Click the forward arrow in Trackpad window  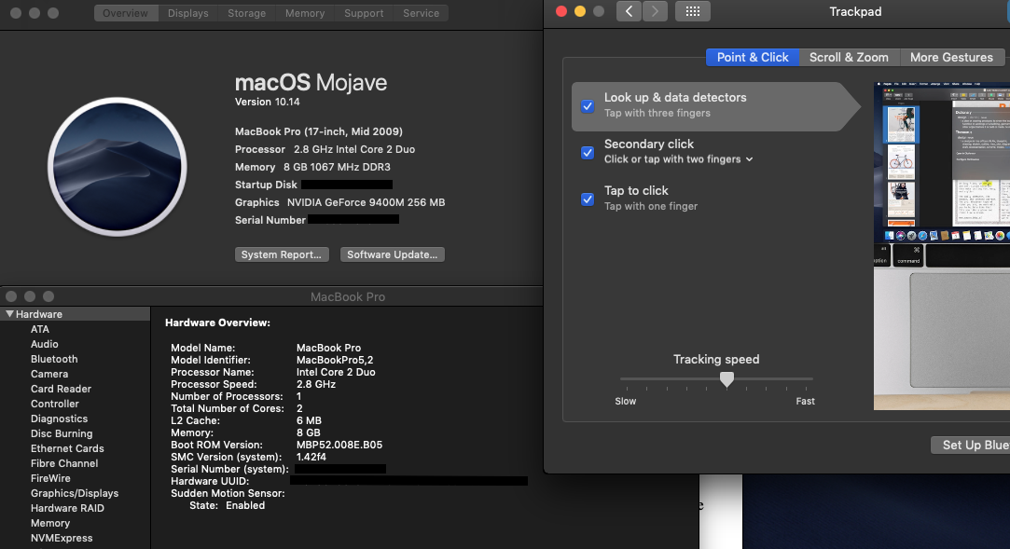[x=655, y=11]
